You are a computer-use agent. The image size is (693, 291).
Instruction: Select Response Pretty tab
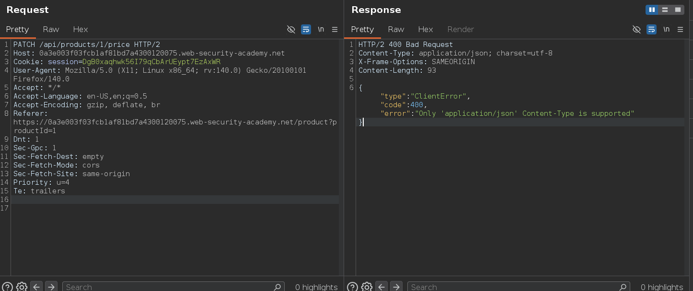(x=362, y=29)
